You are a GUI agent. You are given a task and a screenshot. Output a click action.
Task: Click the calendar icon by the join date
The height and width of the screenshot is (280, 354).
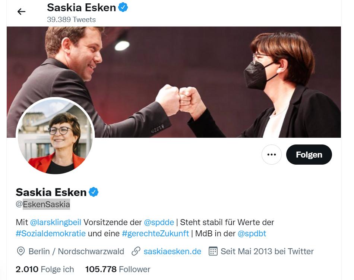click(213, 251)
